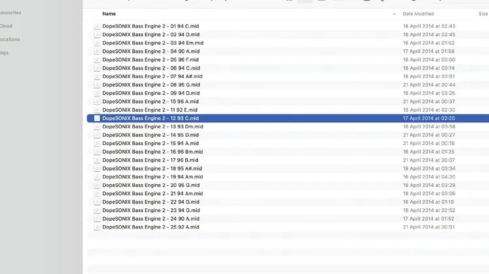
Task: Select file name 'DopeSONIX Bass Engine 2 - 03 94 Em.mid'
Action: [x=153, y=43]
